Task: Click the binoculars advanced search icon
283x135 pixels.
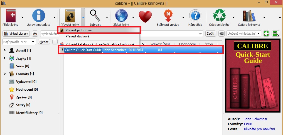Action: [35, 34]
